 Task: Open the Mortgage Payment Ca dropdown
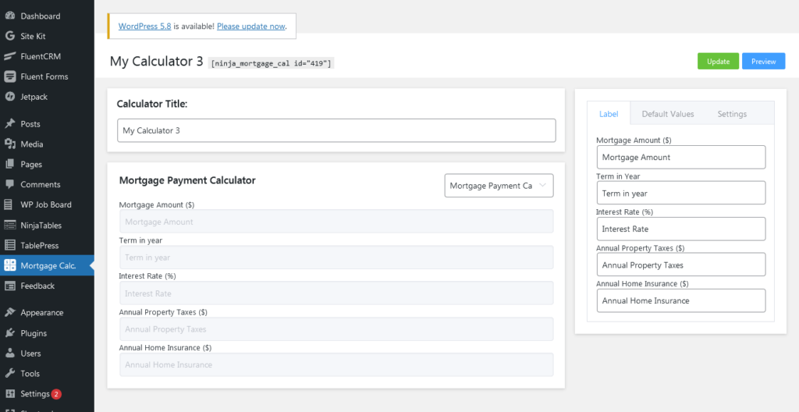pos(499,186)
